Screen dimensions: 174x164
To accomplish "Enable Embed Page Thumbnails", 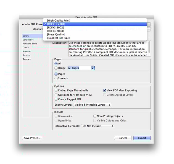I will (x=56, y=90).
